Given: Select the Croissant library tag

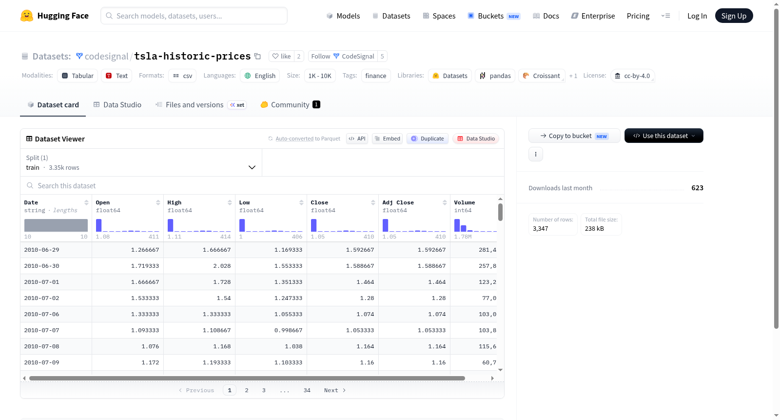Looking at the screenshot, I should pyautogui.click(x=542, y=76).
